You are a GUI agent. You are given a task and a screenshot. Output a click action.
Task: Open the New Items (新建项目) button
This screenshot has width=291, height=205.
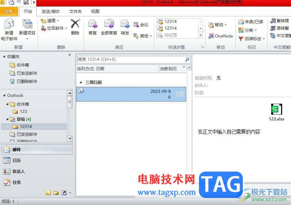tap(27, 29)
